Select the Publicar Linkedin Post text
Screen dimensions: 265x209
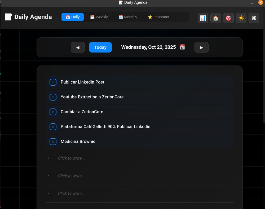[82, 82]
